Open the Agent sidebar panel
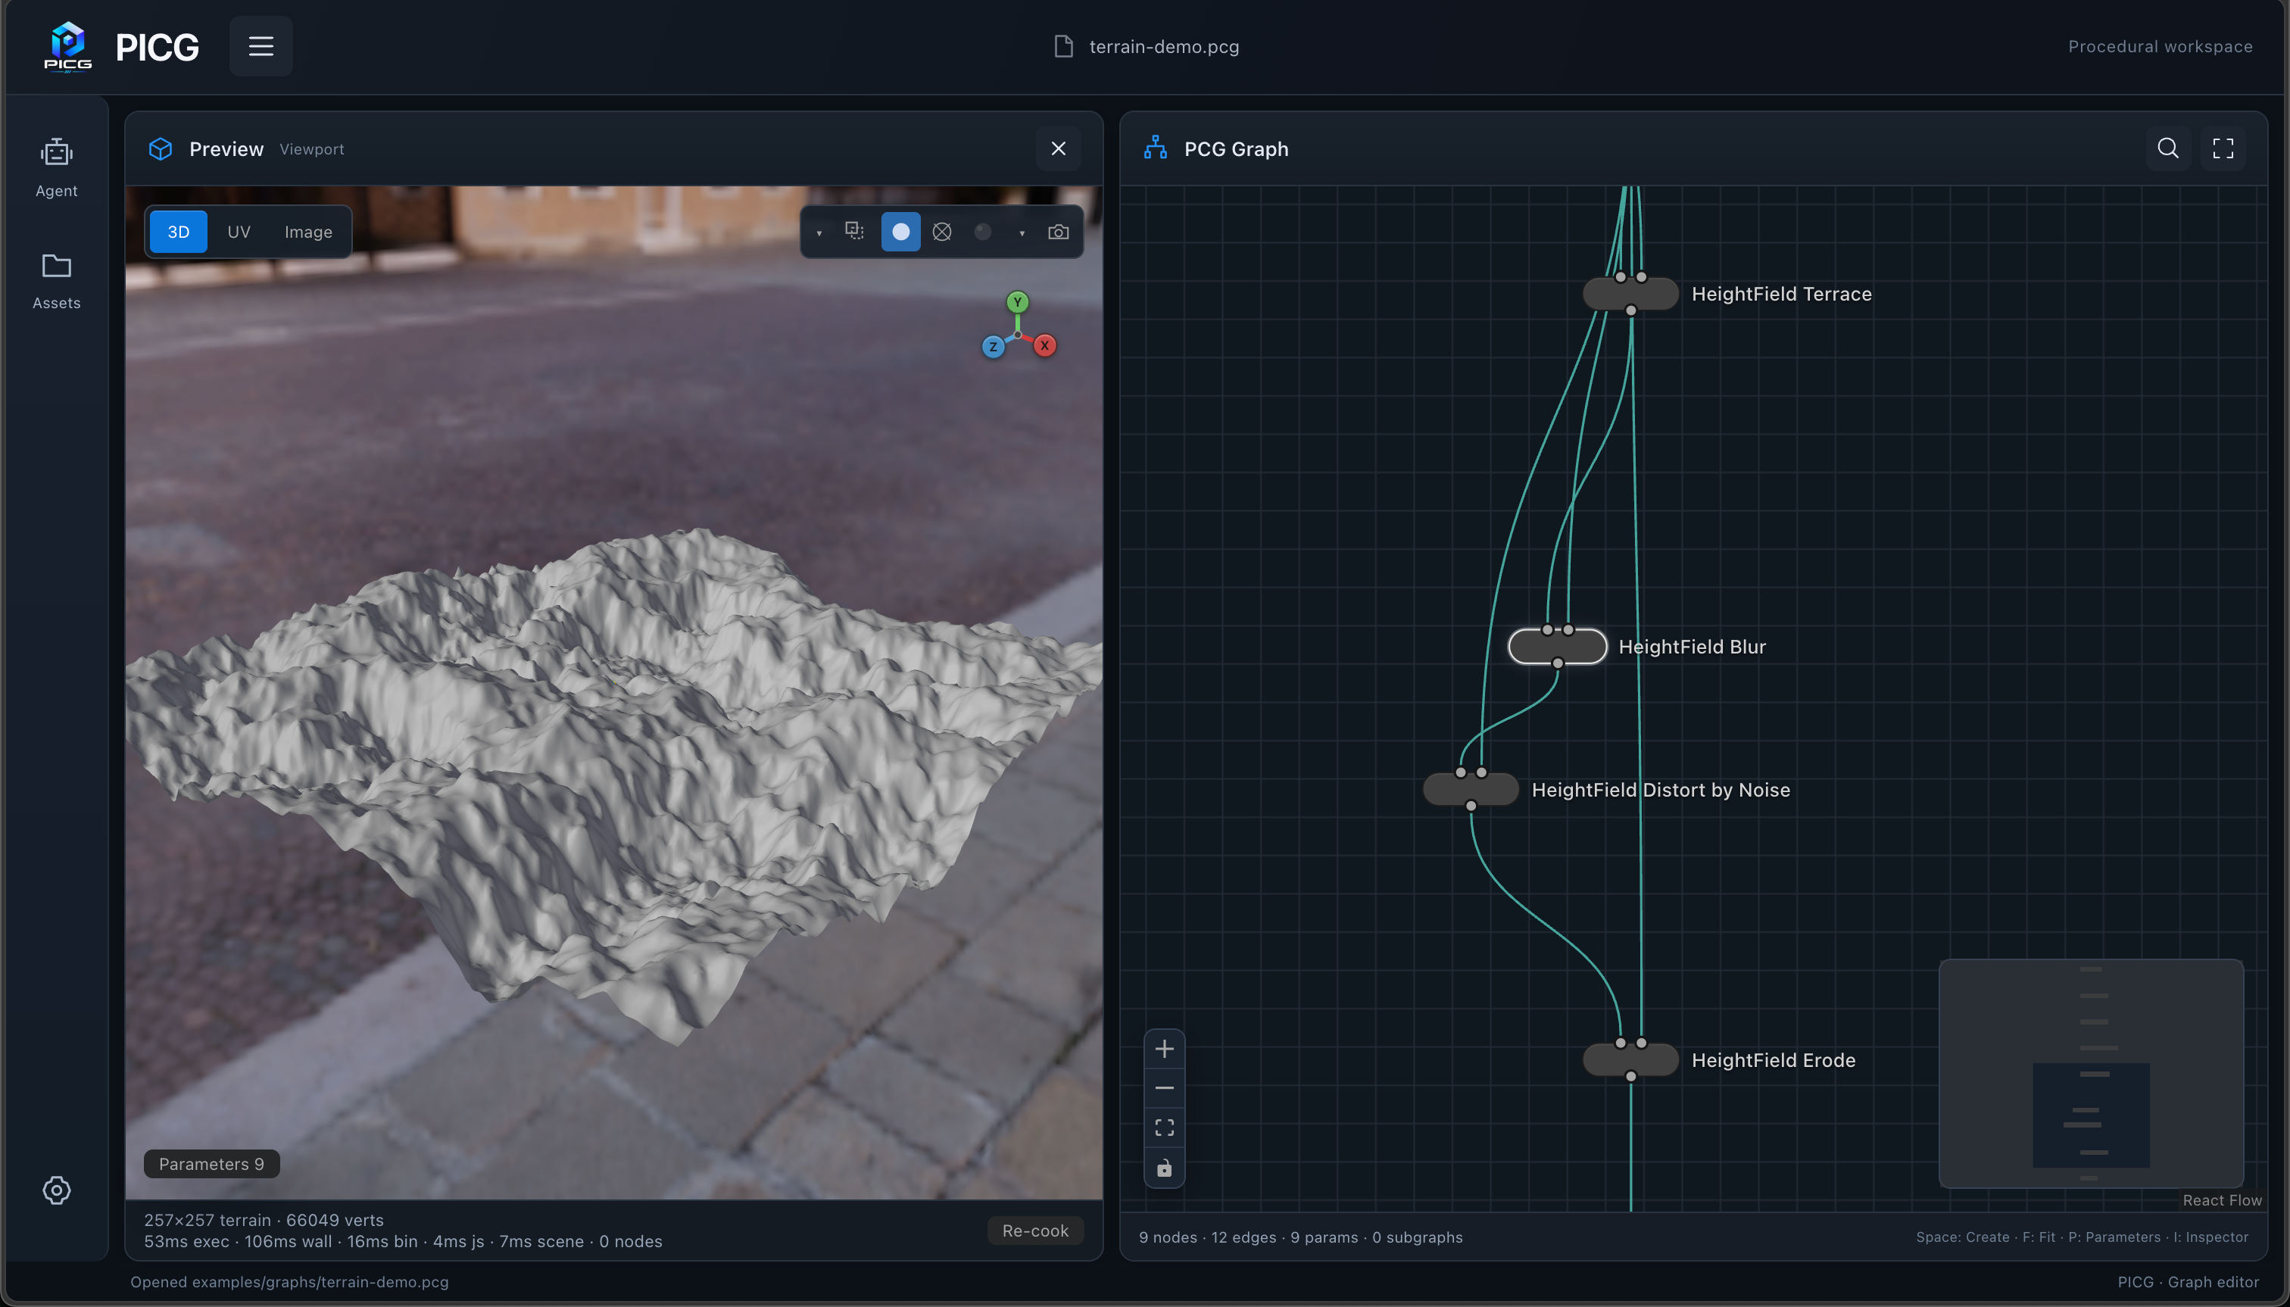This screenshot has width=2290, height=1307. pos(57,168)
